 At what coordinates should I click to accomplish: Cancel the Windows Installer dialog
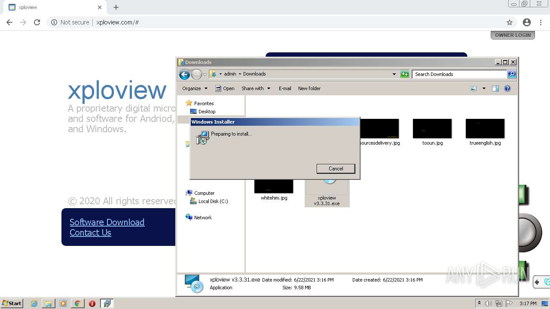pyautogui.click(x=336, y=169)
